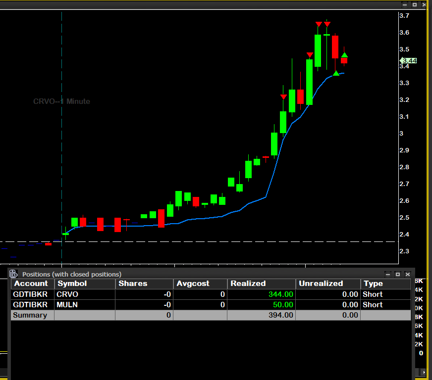The width and height of the screenshot is (432, 380).
Task: Click GDTIBKR account in MULN row
Action: [30, 305]
